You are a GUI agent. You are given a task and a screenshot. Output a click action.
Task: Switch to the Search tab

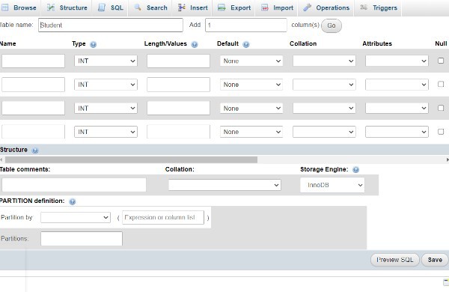[150, 7]
